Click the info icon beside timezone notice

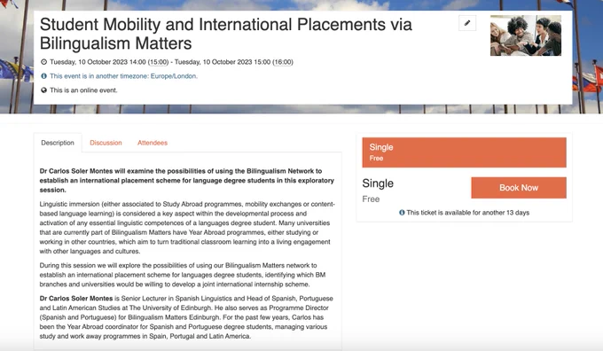(43, 76)
